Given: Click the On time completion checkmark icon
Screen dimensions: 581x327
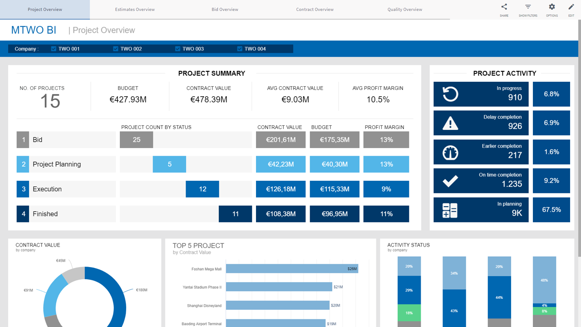Looking at the screenshot, I should coord(450,181).
